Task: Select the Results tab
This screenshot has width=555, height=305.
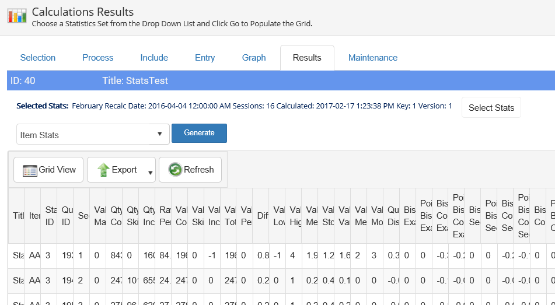Action: point(307,58)
